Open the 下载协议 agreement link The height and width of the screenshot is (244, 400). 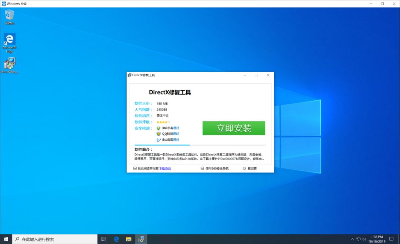pyautogui.click(x=166, y=168)
